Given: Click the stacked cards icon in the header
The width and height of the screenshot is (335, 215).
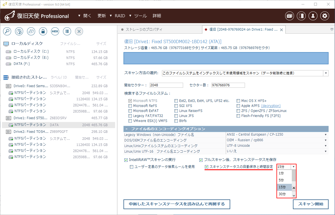Looking at the screenshot, I should (290, 16).
